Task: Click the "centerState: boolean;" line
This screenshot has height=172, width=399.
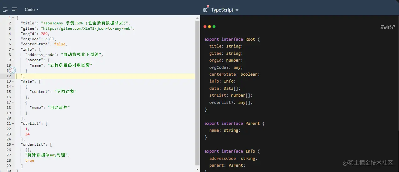Action: [235, 74]
